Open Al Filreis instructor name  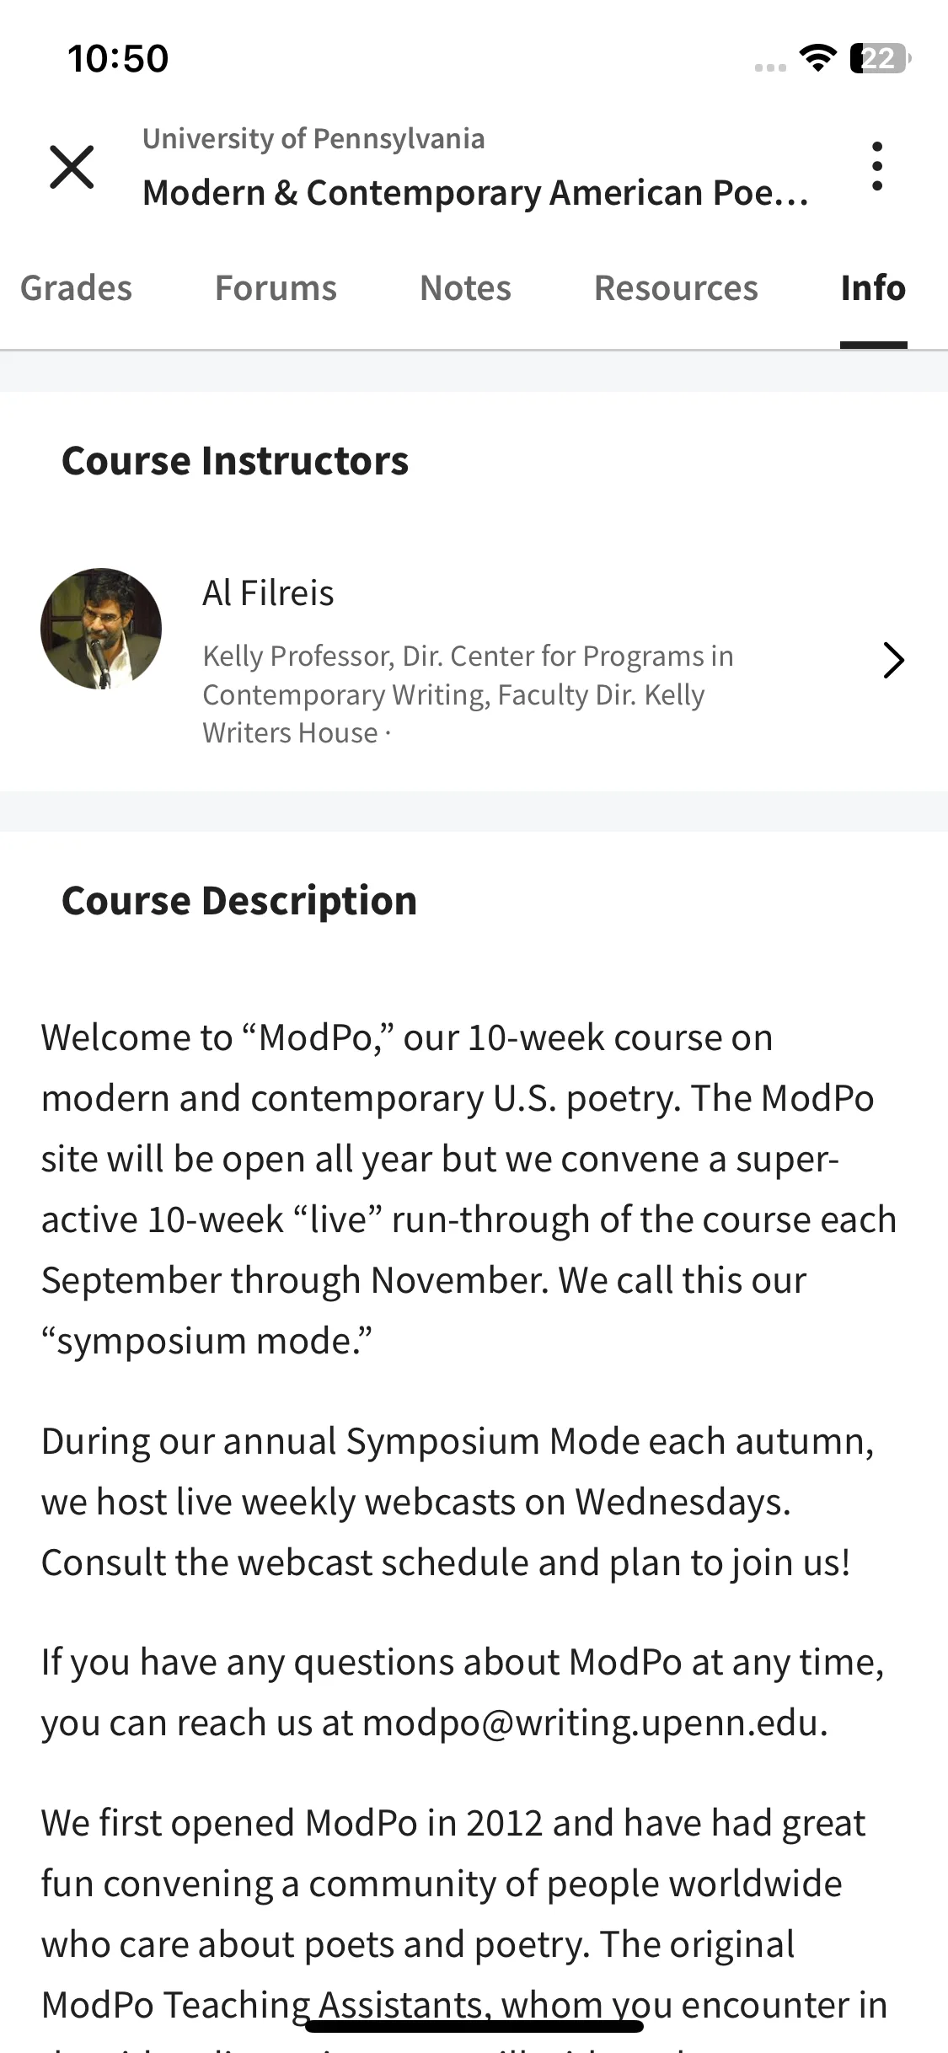click(x=268, y=593)
